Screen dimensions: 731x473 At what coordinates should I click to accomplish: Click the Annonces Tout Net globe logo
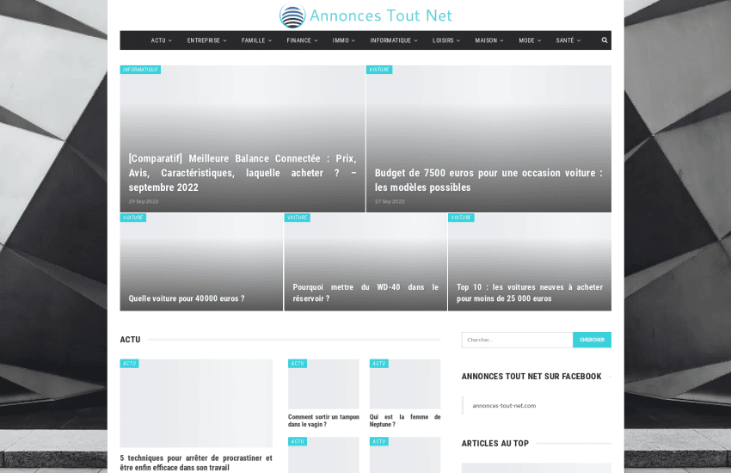click(x=292, y=15)
